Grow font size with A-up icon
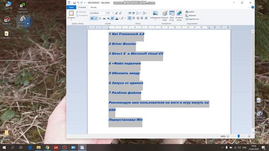The height and width of the screenshot is (151, 269). pyautogui.click(x=116, y=13)
